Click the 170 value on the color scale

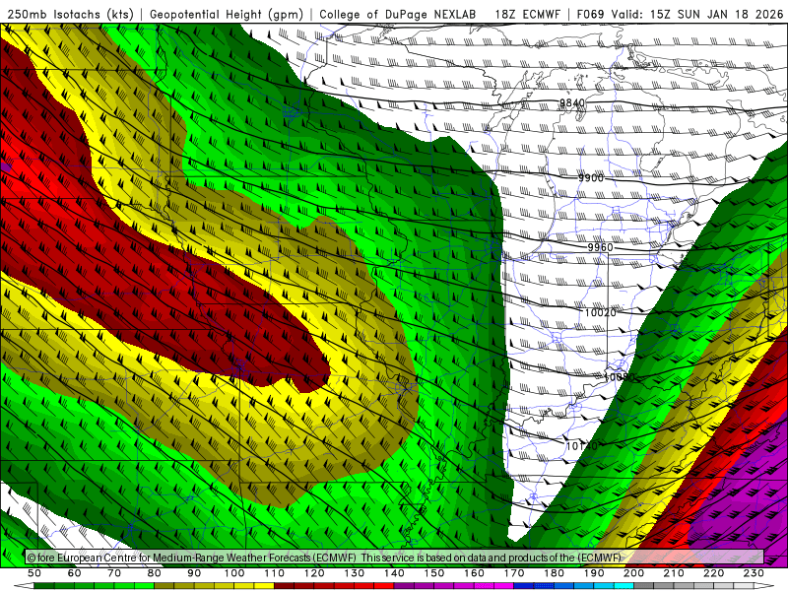[x=514, y=573]
